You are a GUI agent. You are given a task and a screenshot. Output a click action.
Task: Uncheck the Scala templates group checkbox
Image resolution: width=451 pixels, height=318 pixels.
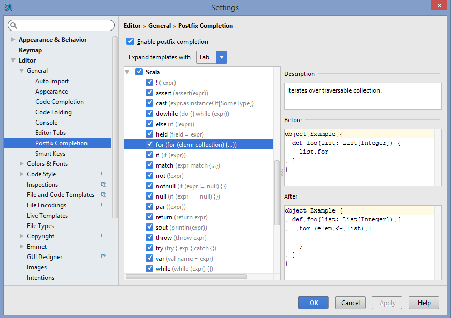(139, 72)
